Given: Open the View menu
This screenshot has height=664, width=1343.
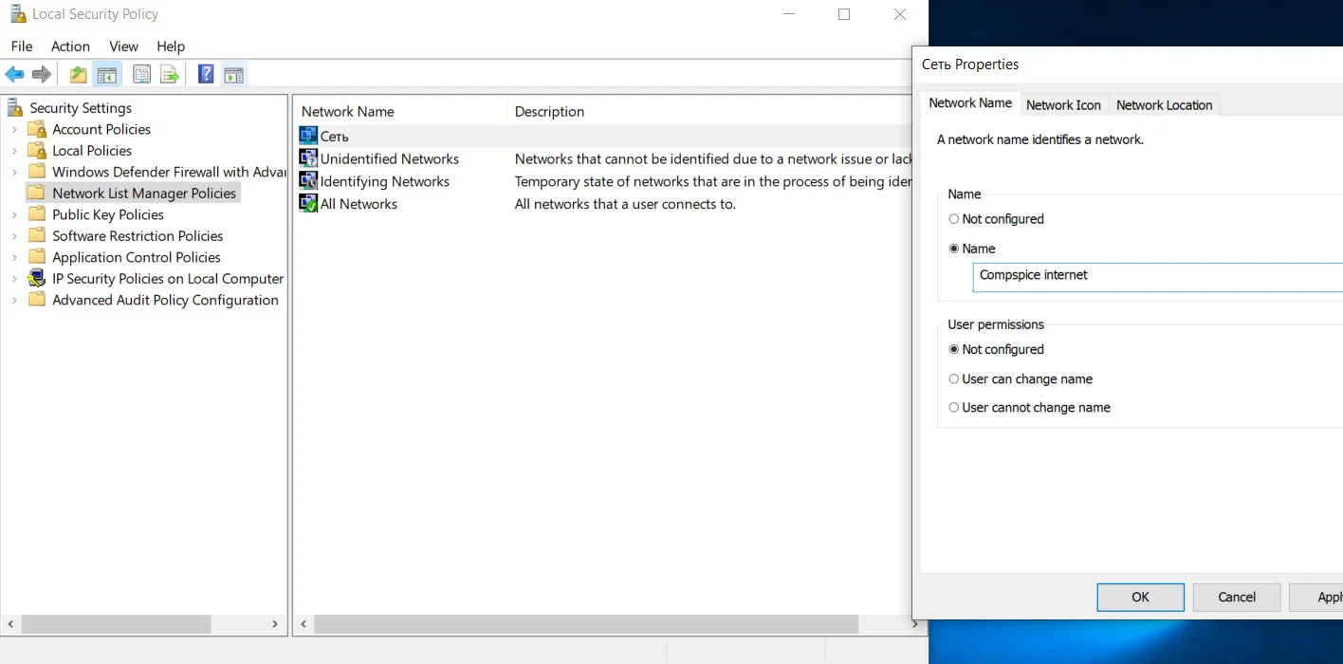Looking at the screenshot, I should pos(123,46).
